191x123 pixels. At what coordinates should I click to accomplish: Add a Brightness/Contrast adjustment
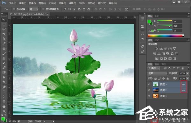tap(157, 49)
